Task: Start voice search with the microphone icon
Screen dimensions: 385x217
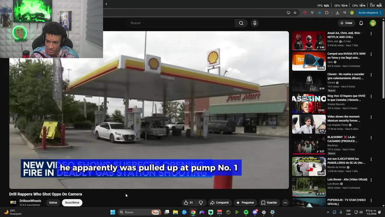Action: [x=255, y=23]
